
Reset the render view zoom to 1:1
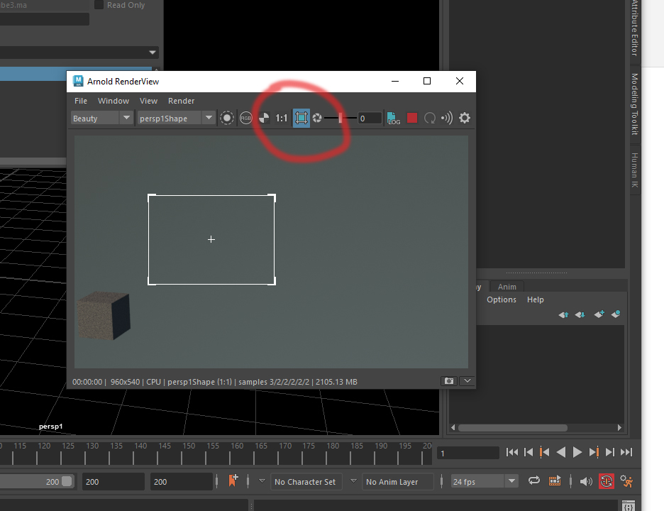coord(282,118)
